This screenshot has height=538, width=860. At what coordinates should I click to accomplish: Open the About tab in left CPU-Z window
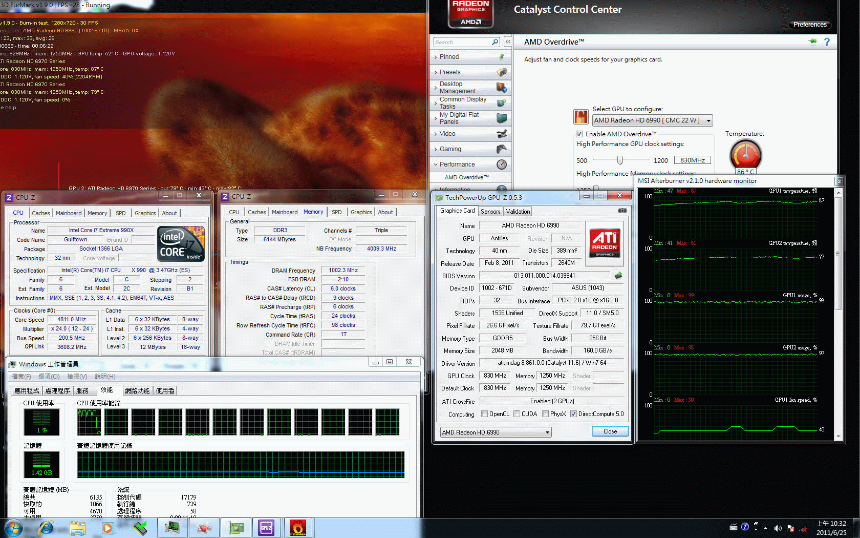click(x=169, y=213)
